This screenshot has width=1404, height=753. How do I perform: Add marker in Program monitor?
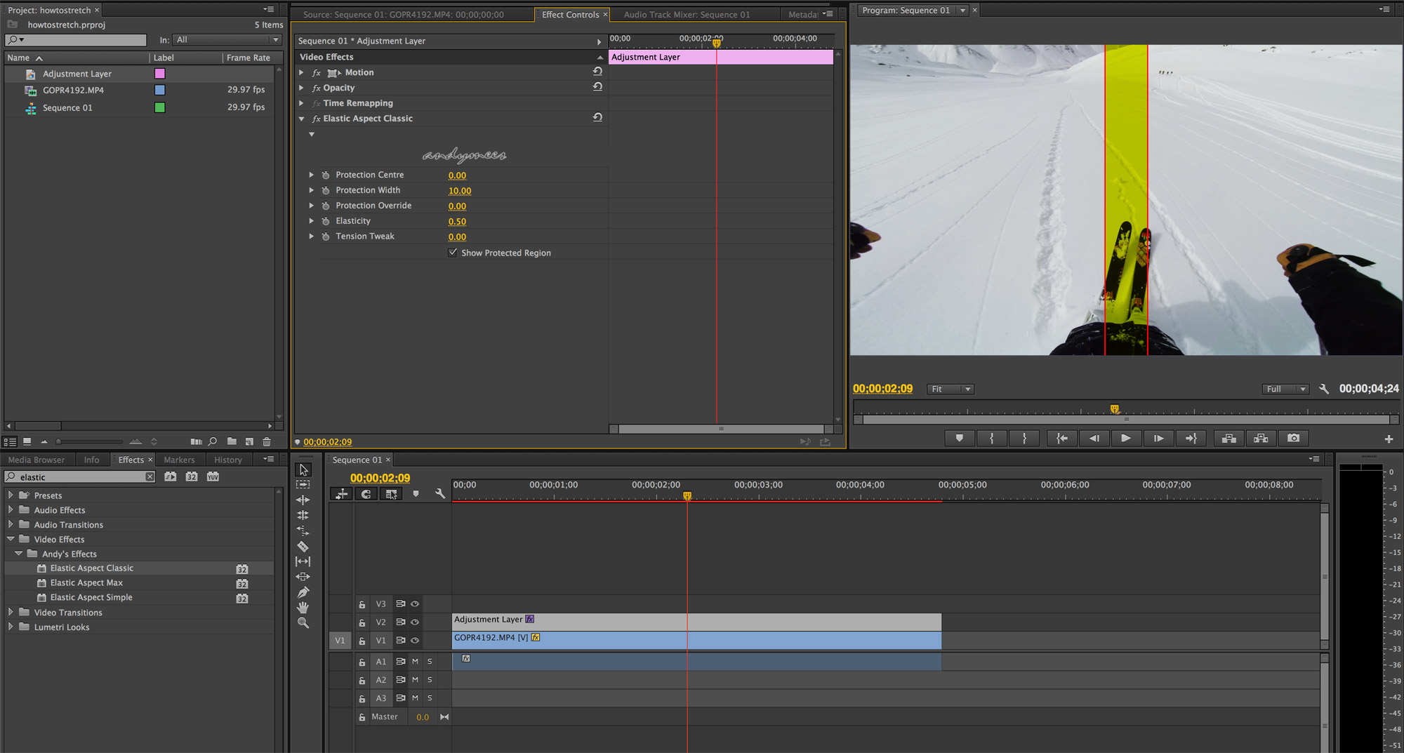[x=959, y=438]
